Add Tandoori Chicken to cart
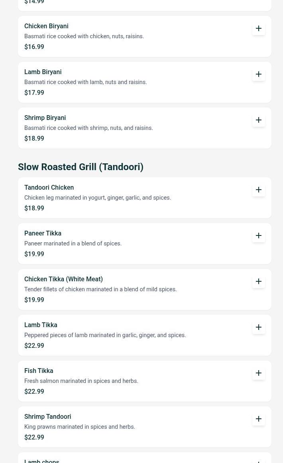Viewport: 283px width, 463px height. (x=259, y=190)
